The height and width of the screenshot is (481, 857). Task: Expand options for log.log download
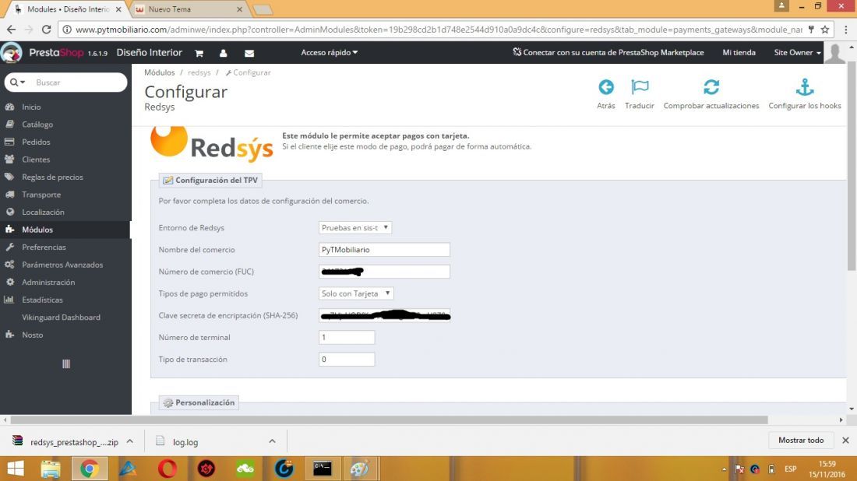(272, 441)
